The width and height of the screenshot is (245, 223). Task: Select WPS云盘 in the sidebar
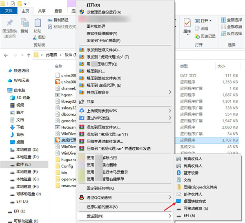(x=22, y=80)
